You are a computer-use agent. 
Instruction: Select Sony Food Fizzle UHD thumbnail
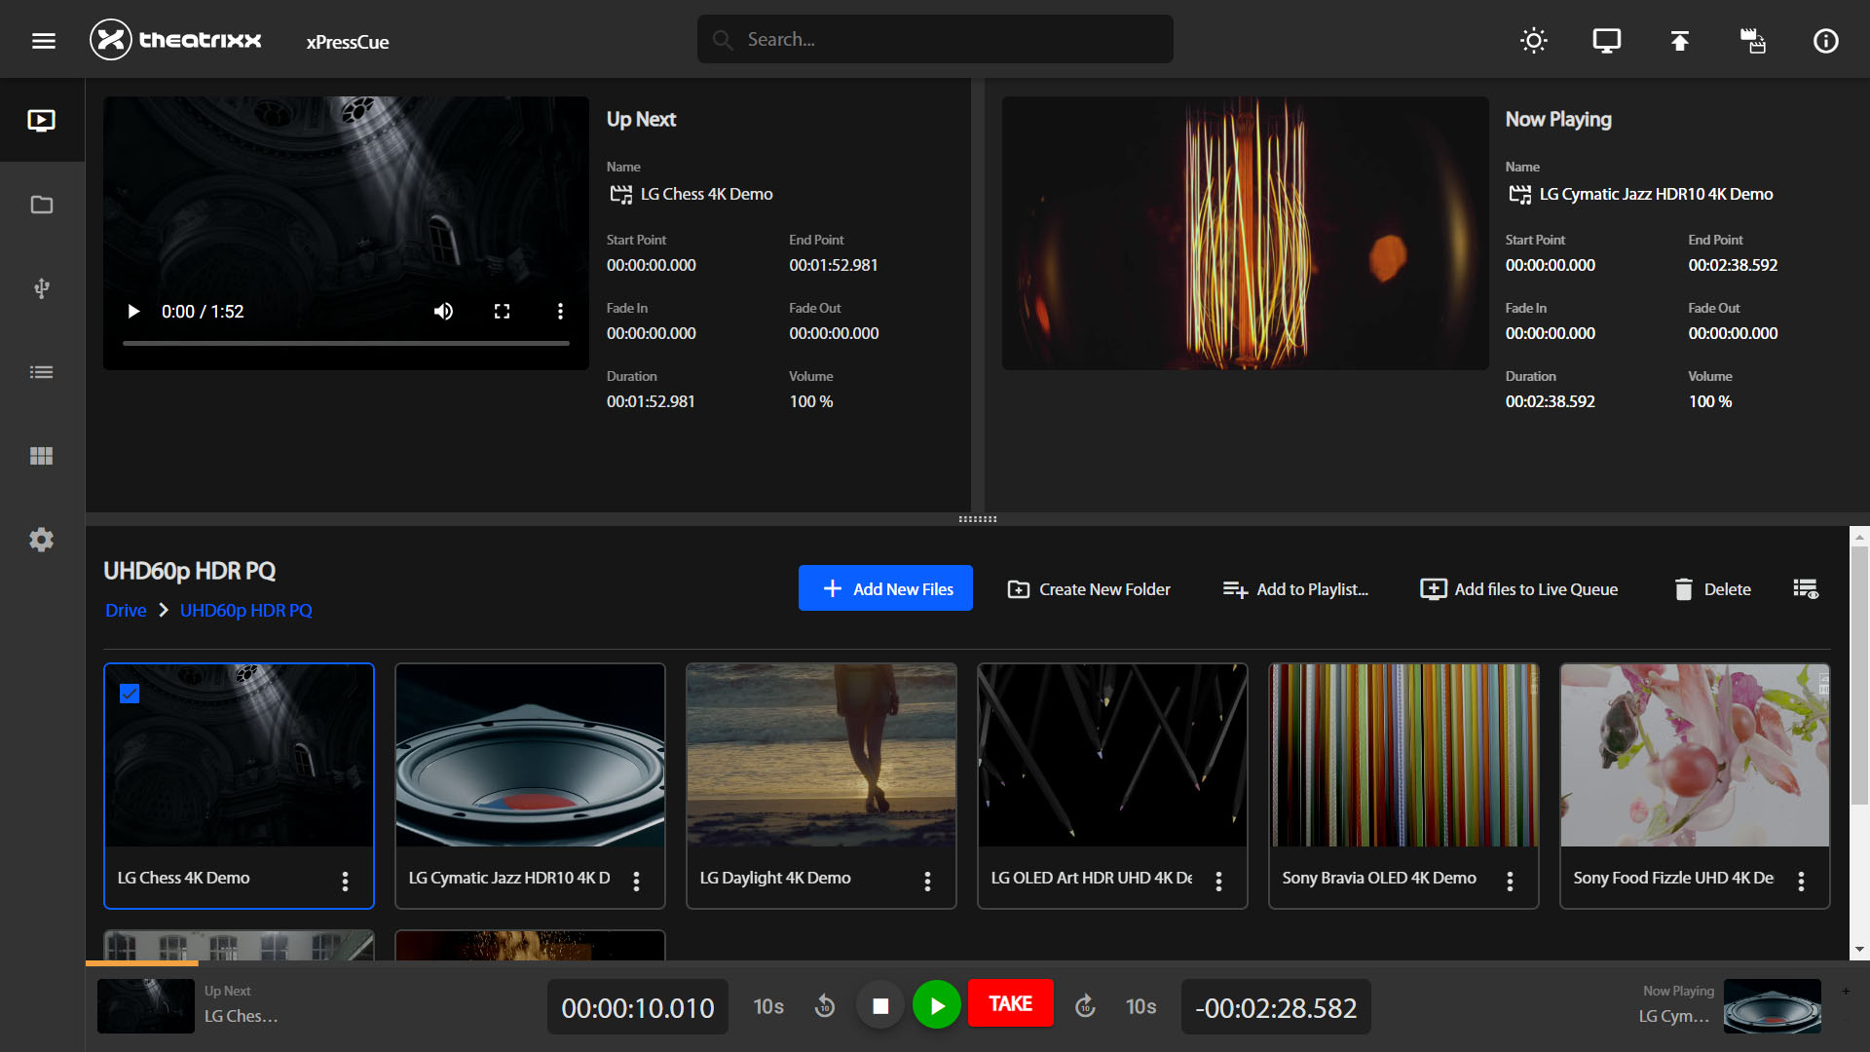(x=1695, y=756)
